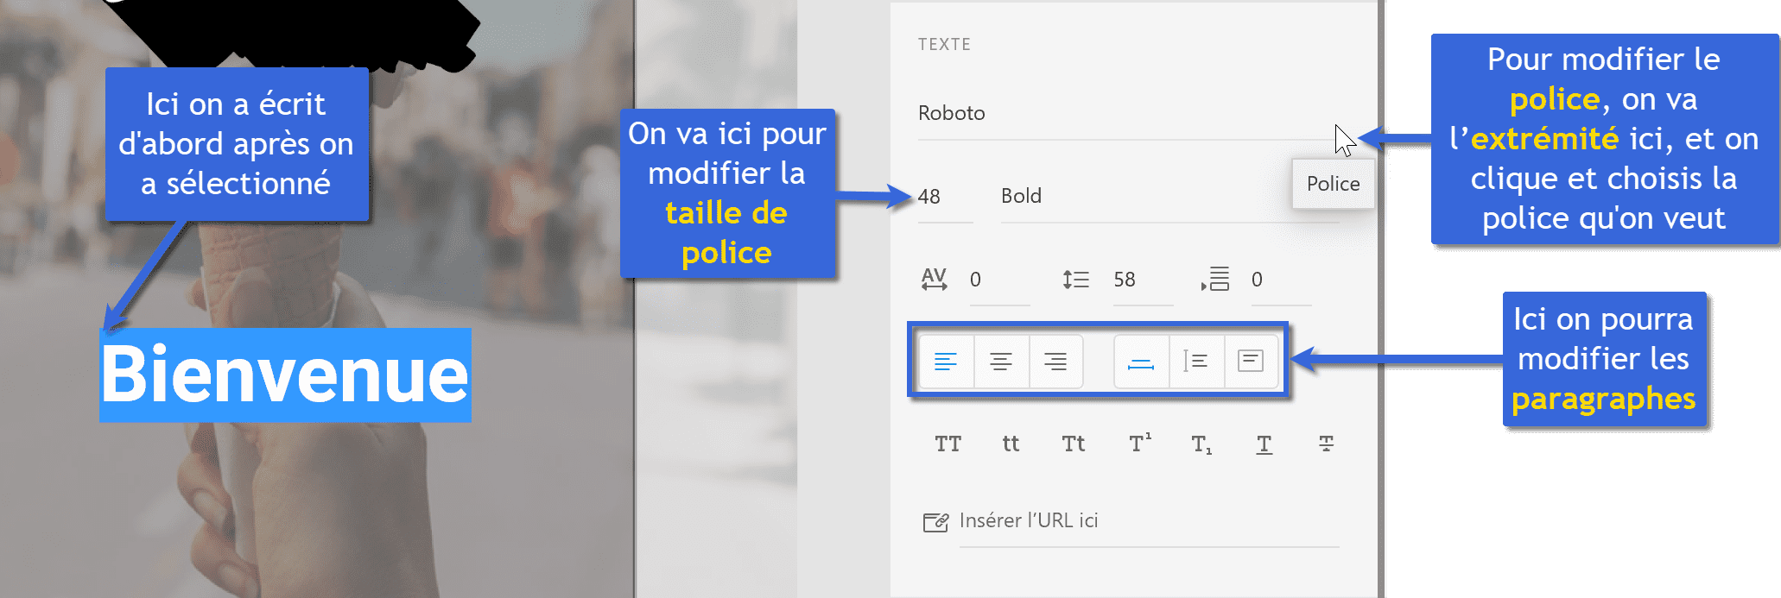Click the TEXTE section header
1781x598 pixels.
(x=944, y=44)
